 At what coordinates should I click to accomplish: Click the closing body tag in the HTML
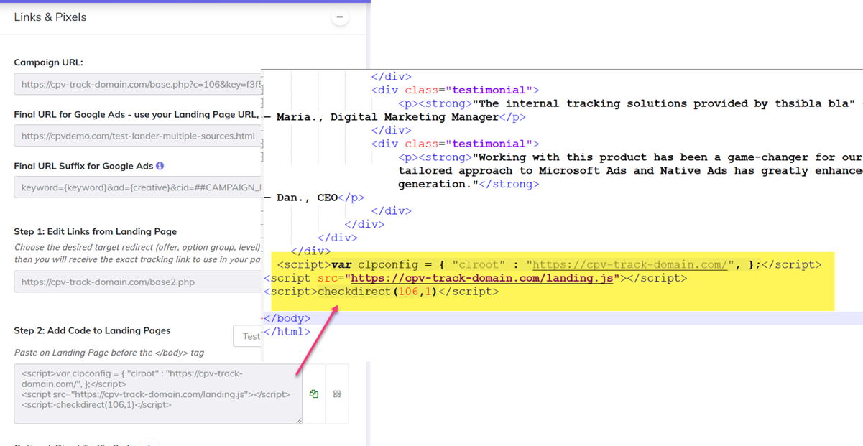click(x=287, y=317)
